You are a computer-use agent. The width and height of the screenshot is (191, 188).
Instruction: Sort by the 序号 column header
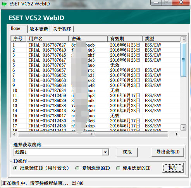click(18, 38)
